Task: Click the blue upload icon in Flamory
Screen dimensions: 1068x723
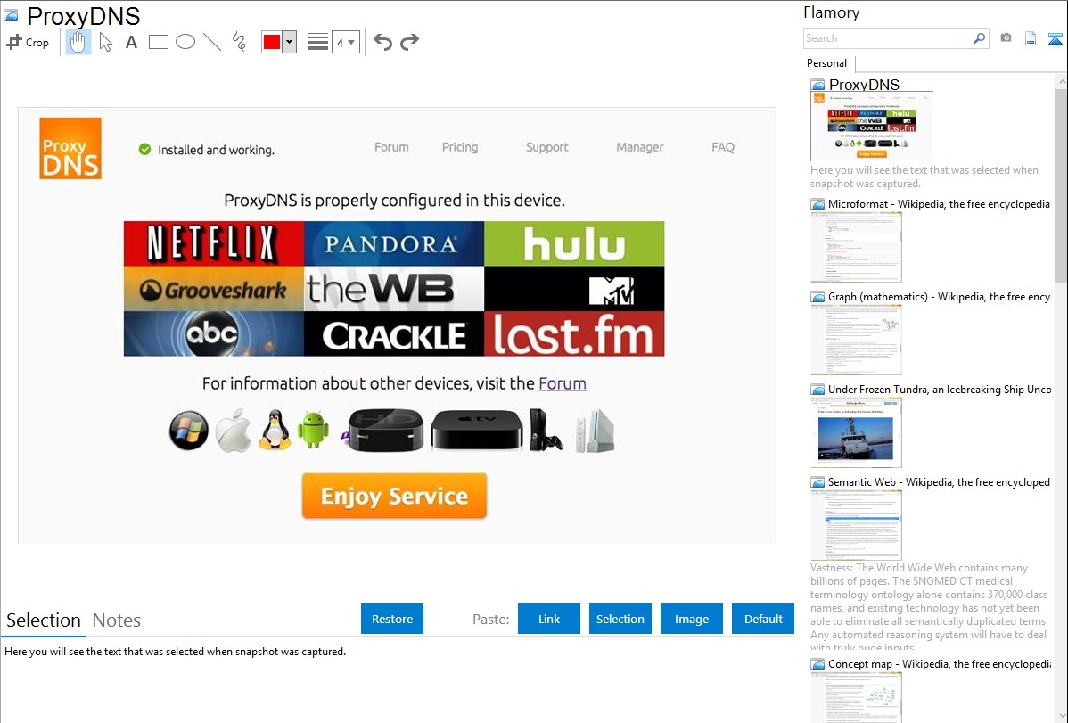Action: click(1055, 38)
